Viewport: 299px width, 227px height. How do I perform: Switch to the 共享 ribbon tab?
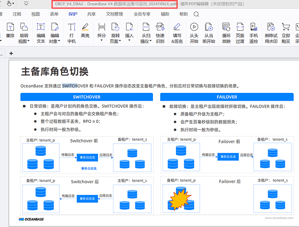click(91, 14)
